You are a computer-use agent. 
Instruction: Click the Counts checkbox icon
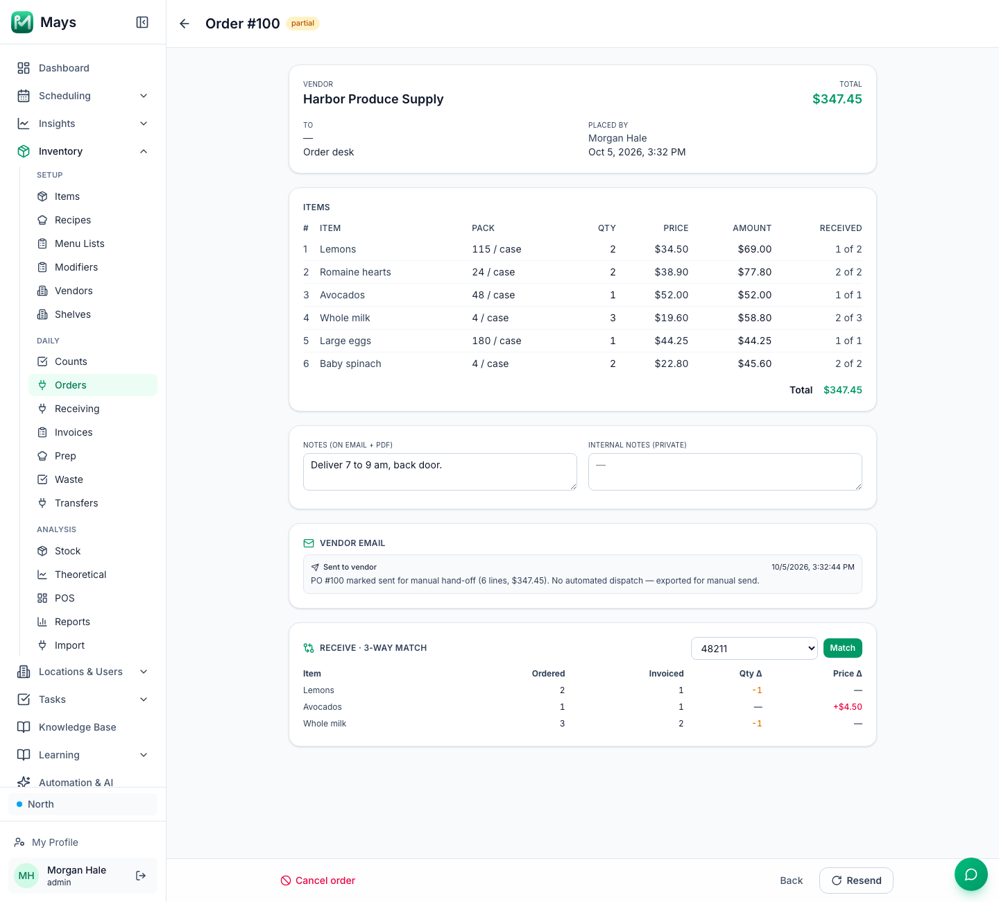[x=42, y=361]
